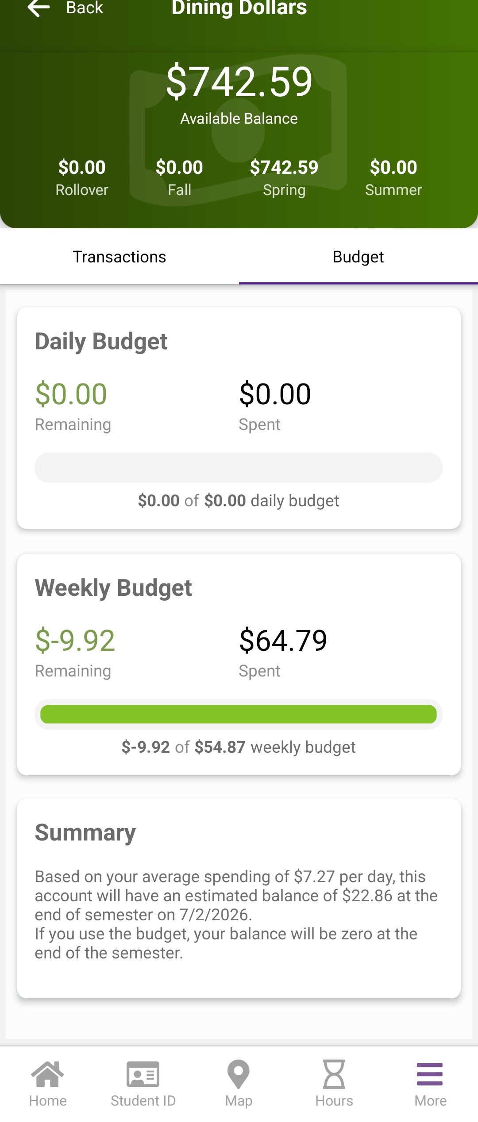This screenshot has height=1122, width=478.
Task: Tap the back arrow icon
Action: (39, 8)
